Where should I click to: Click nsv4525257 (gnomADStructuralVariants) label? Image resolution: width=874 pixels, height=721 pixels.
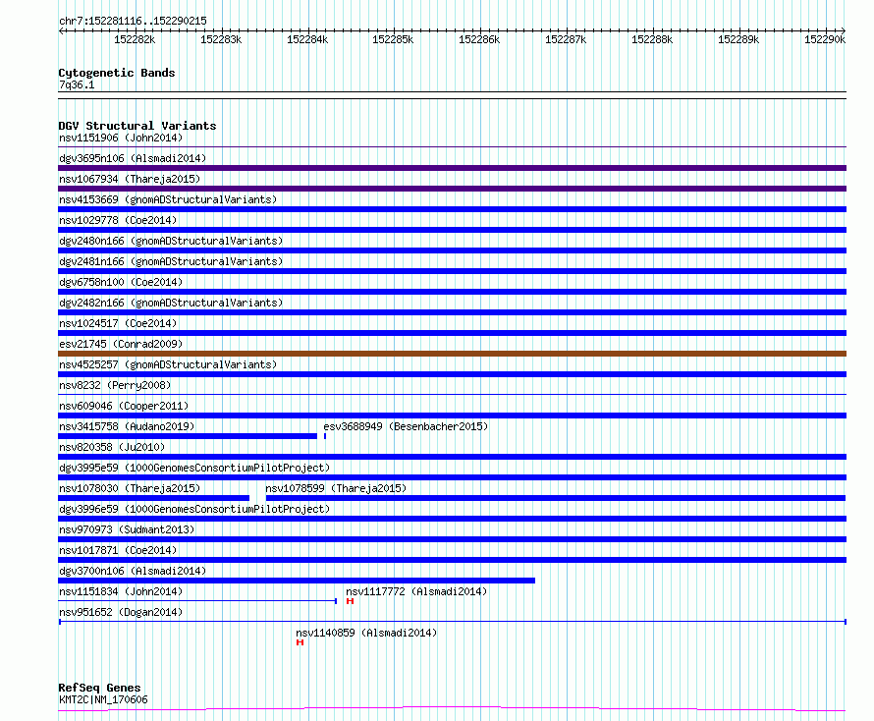pyautogui.click(x=168, y=364)
